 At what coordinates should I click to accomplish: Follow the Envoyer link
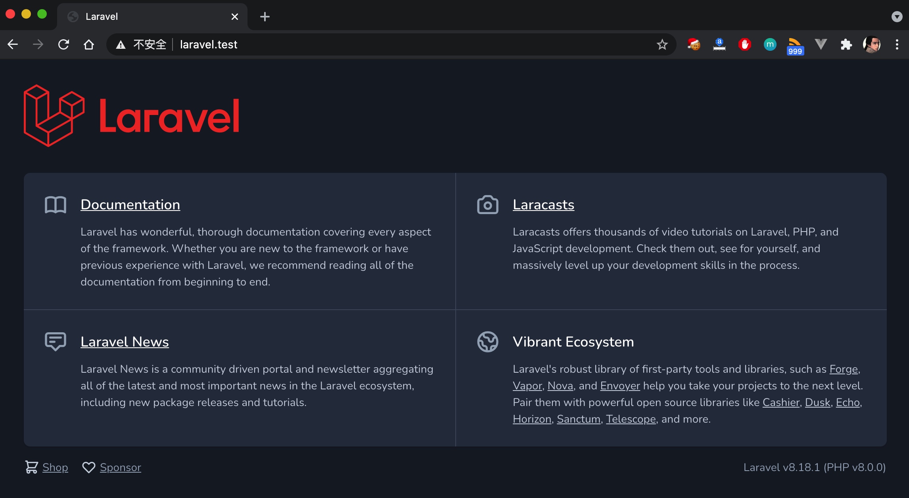[x=620, y=386]
